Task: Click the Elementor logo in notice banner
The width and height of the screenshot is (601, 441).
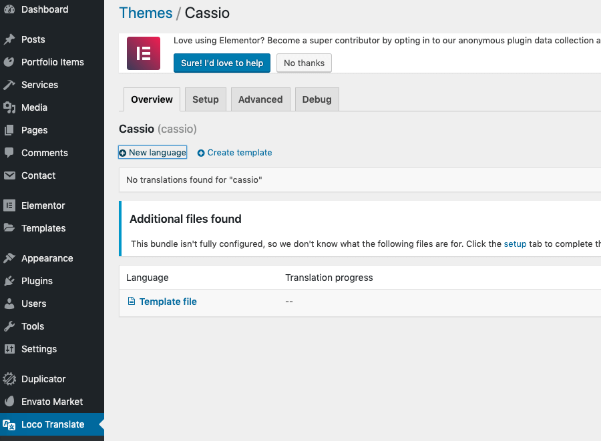Action: coord(144,53)
